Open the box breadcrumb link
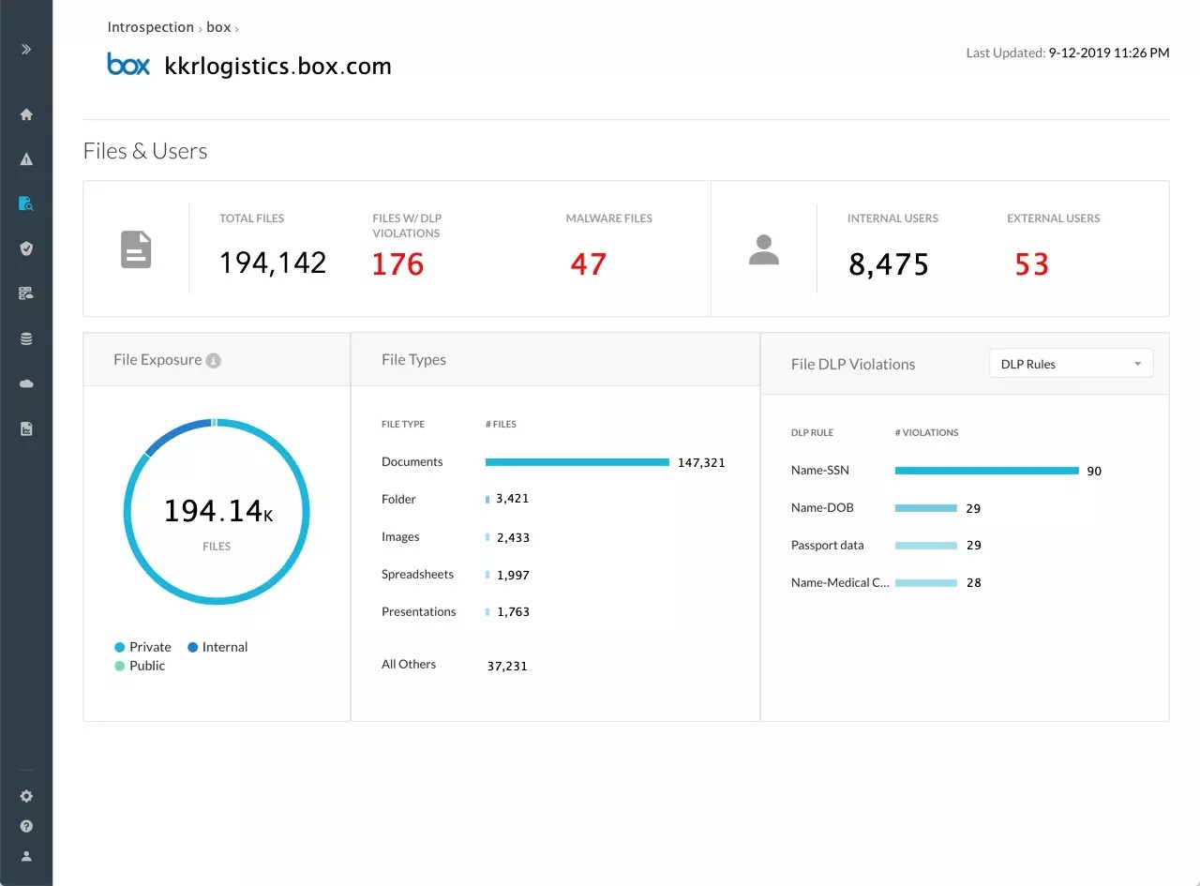This screenshot has height=886, width=1200. coord(218,27)
